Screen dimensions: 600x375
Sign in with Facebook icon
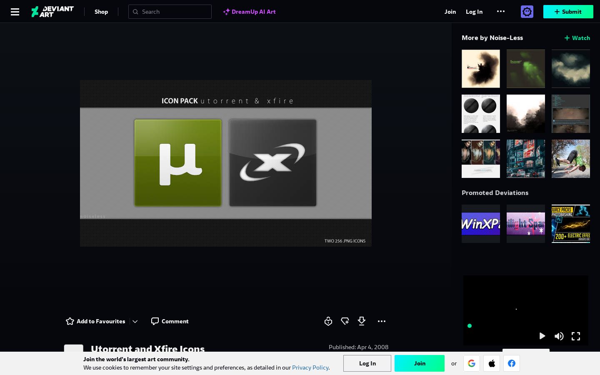[x=512, y=363]
